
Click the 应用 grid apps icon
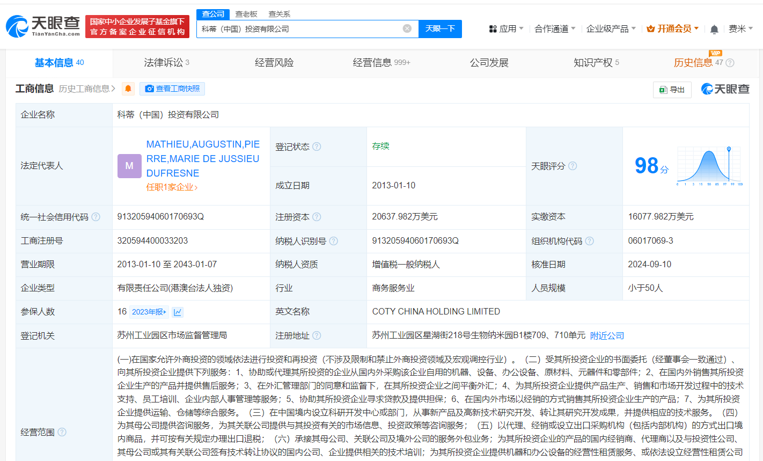click(x=494, y=28)
